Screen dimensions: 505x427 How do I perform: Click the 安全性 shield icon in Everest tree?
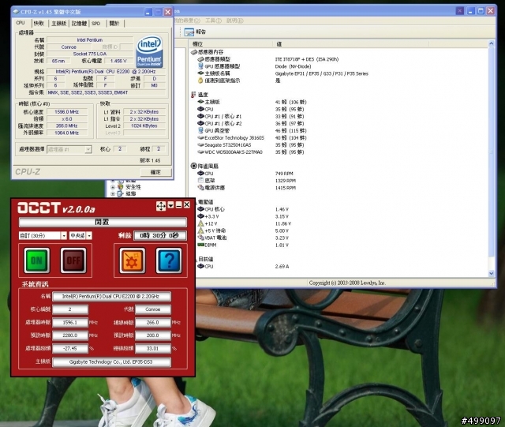pyautogui.click(x=121, y=187)
